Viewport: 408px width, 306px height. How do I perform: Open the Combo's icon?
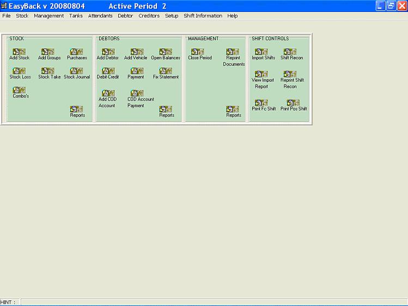tap(19, 90)
